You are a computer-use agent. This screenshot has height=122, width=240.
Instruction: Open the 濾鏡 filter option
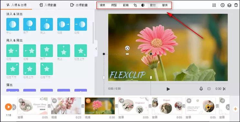102,5
